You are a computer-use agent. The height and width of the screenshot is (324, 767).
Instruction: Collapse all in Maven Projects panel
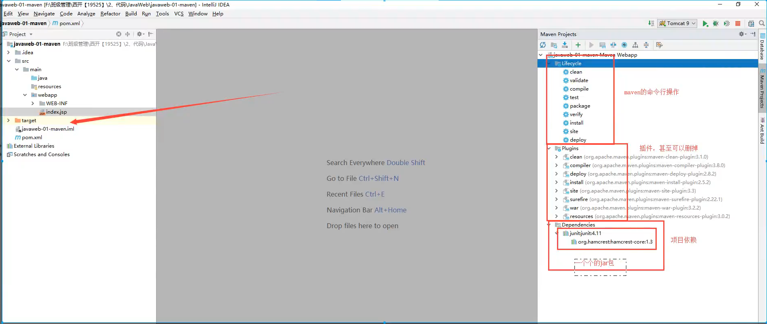(x=646, y=45)
